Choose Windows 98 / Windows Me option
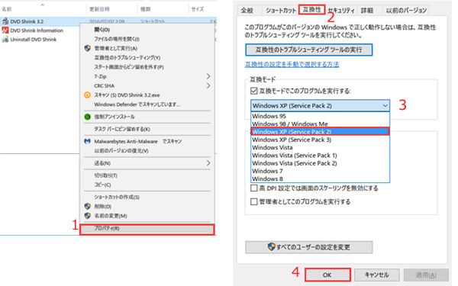Viewport: 458px width, 286px height. 320,124
